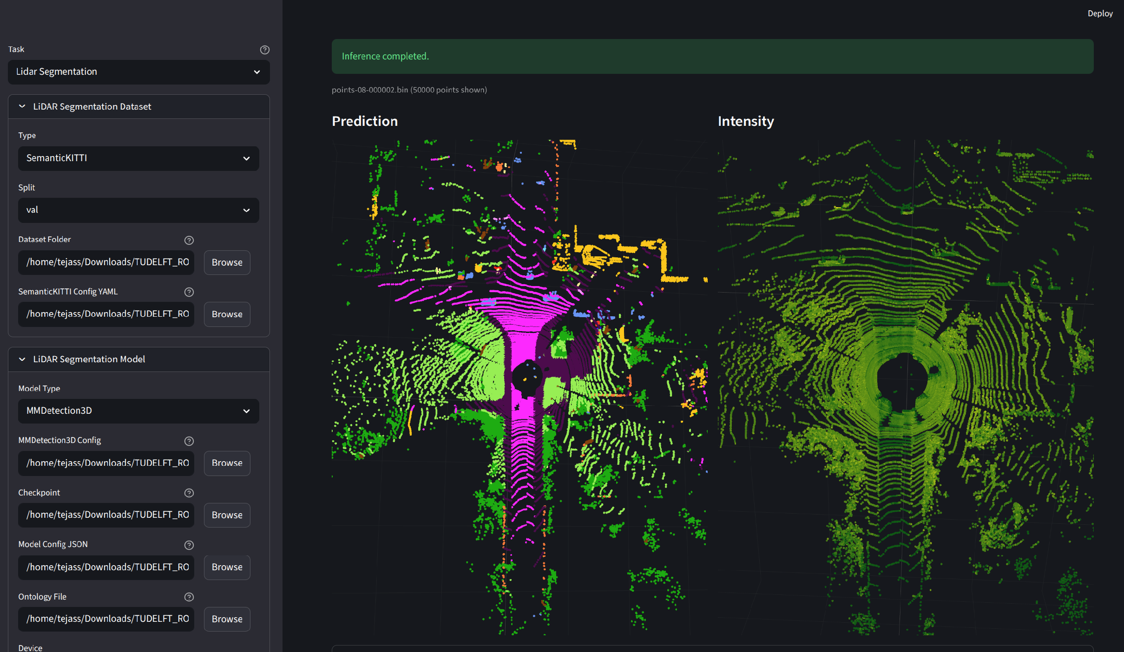The height and width of the screenshot is (652, 1124).
Task: Open the Task dropdown showing Lidar Segmentation
Action: [138, 72]
